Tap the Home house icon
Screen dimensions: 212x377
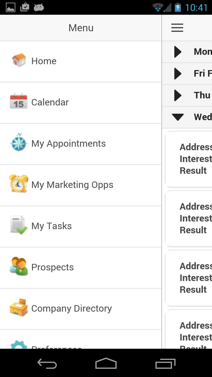19,60
